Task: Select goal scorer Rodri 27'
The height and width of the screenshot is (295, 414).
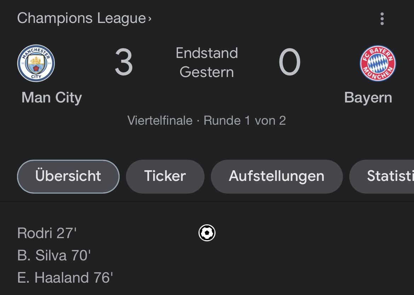Action: pyautogui.click(x=47, y=233)
